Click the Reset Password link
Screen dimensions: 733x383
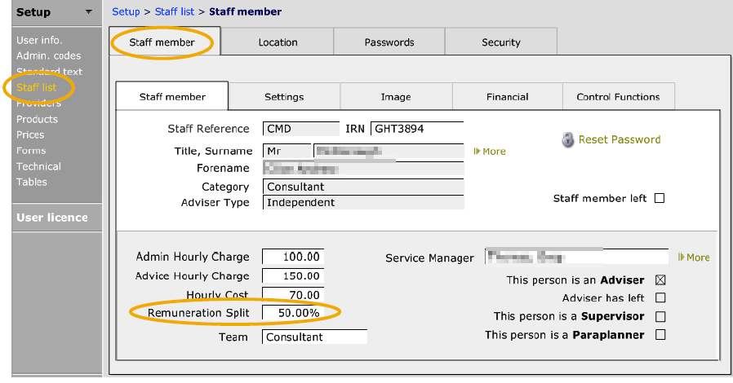[620, 139]
